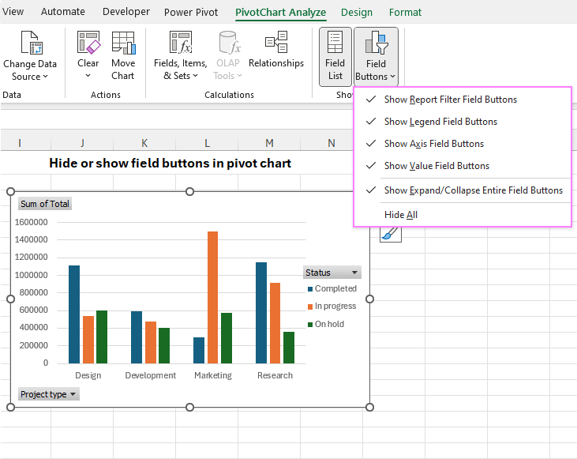Open the Design tab

[357, 12]
